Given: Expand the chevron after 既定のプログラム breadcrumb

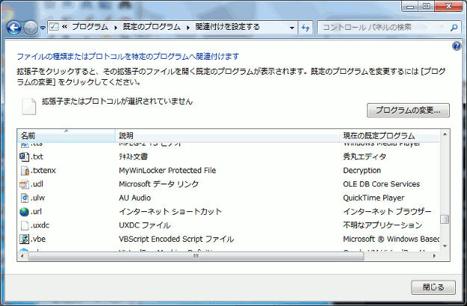Looking at the screenshot, I should point(188,28).
